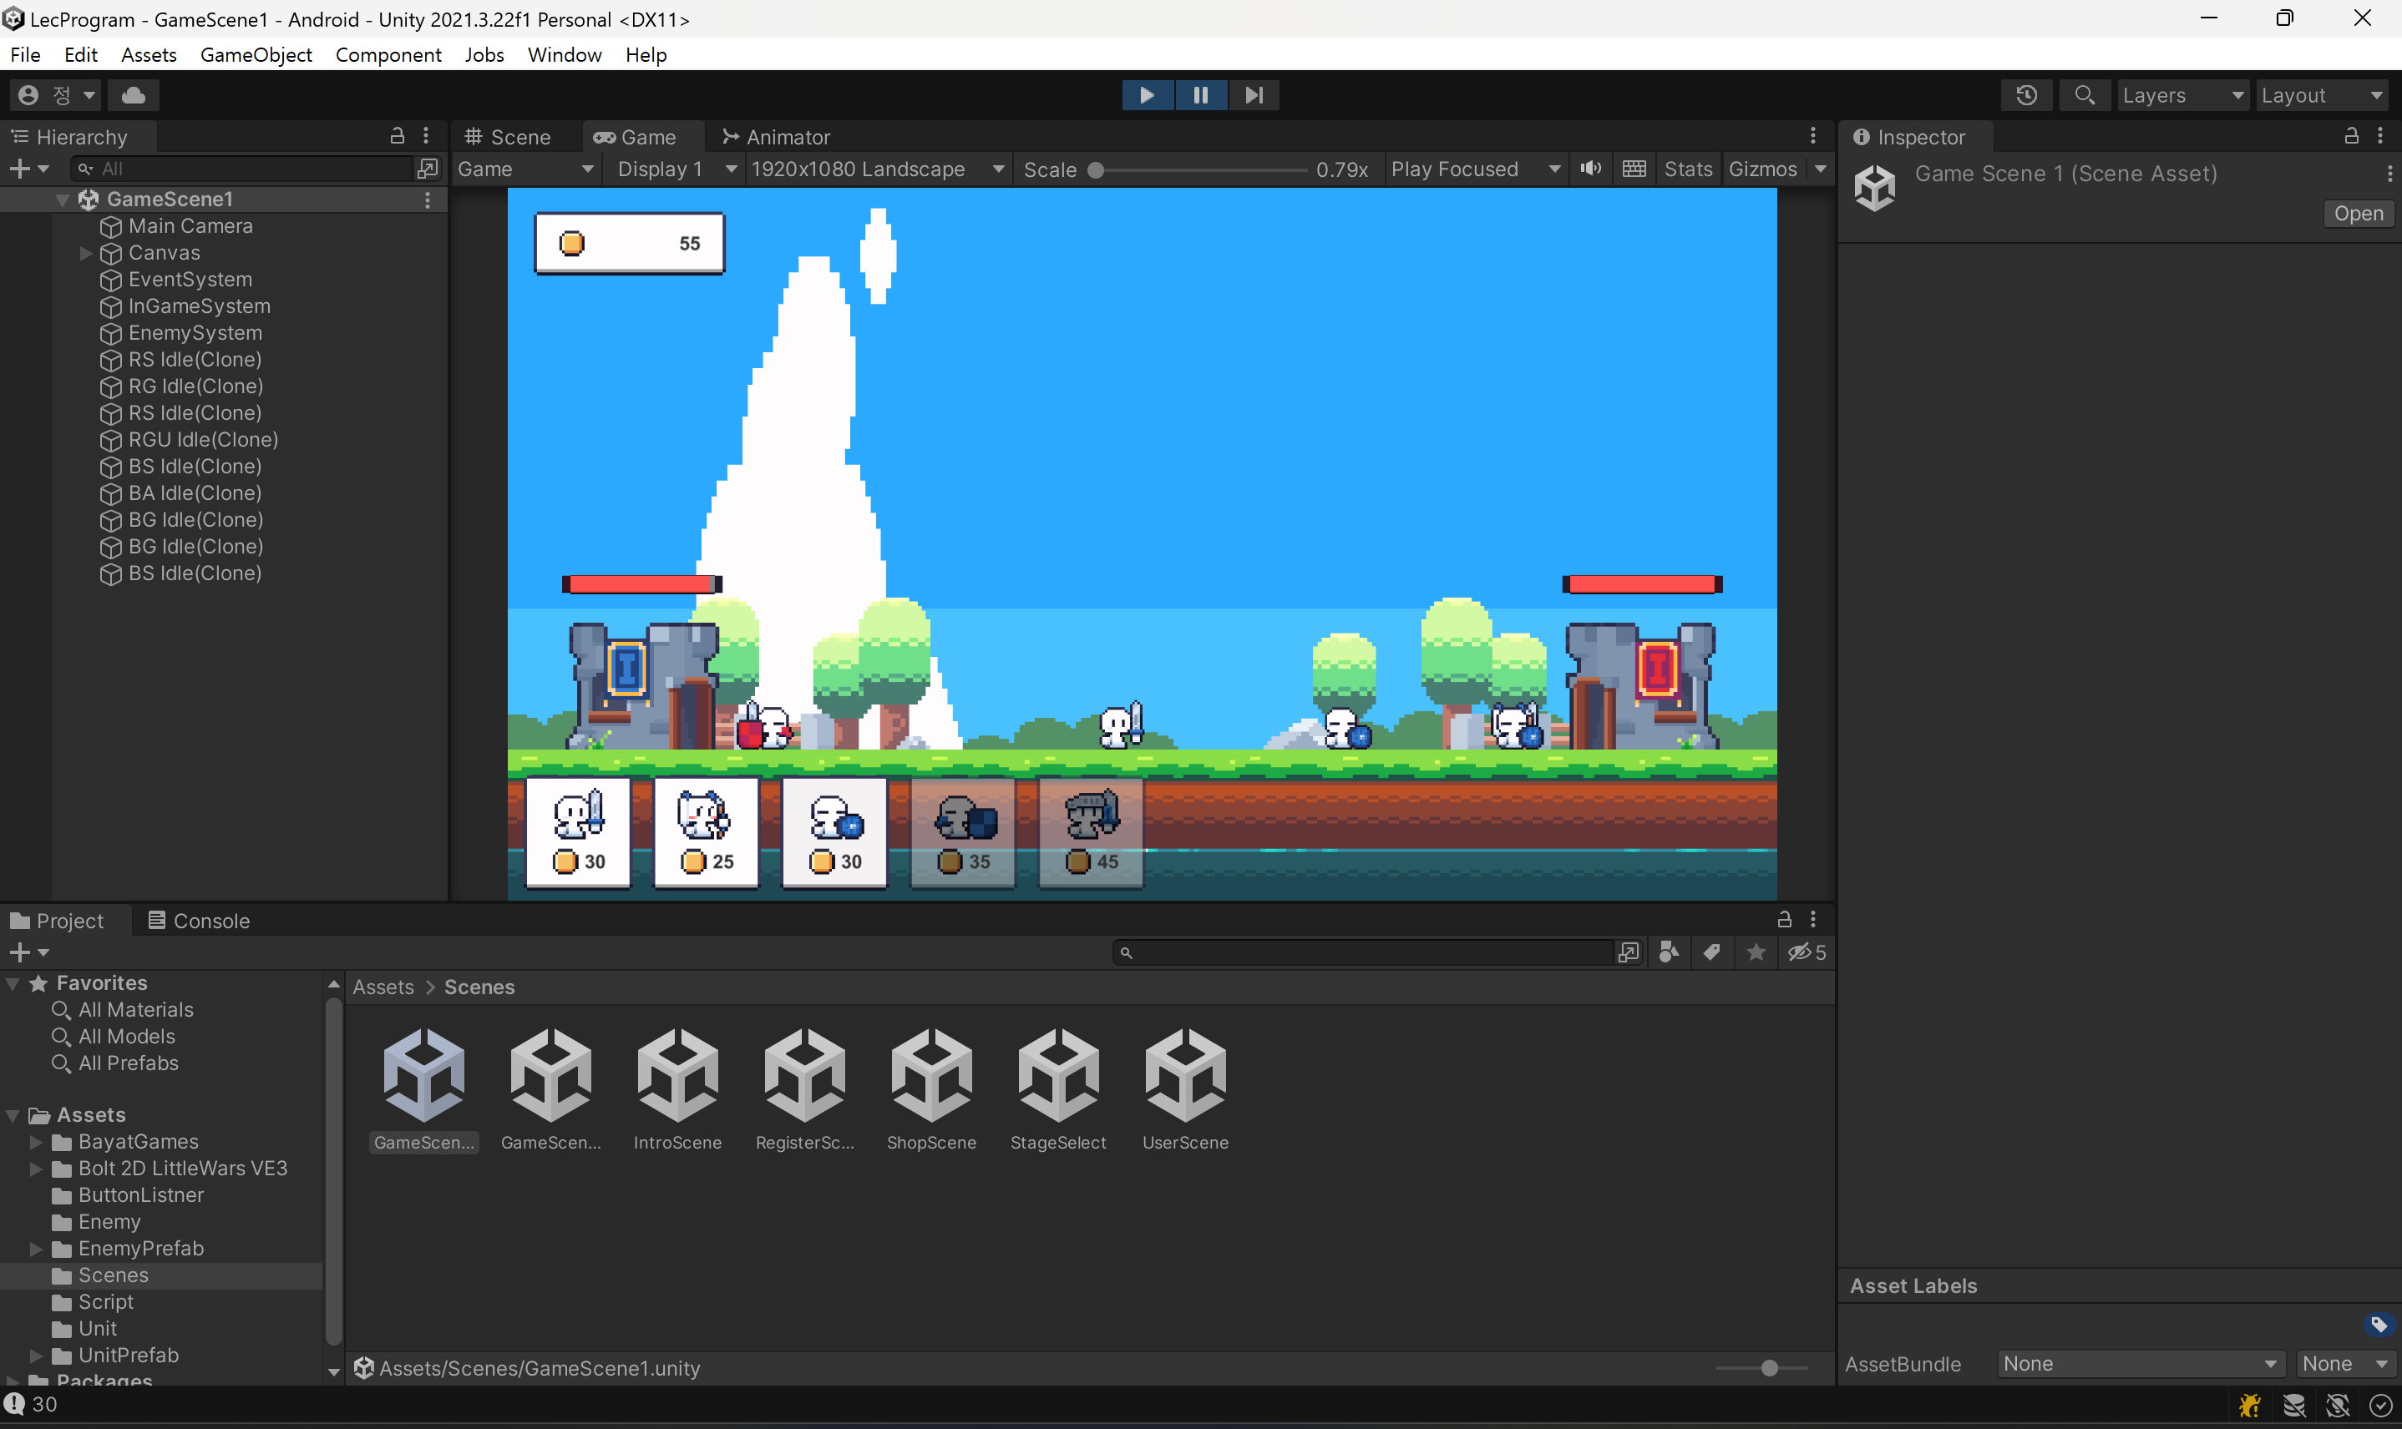Toggle mute audio in Game view
Screen dimensions: 2402x1429
point(1591,169)
